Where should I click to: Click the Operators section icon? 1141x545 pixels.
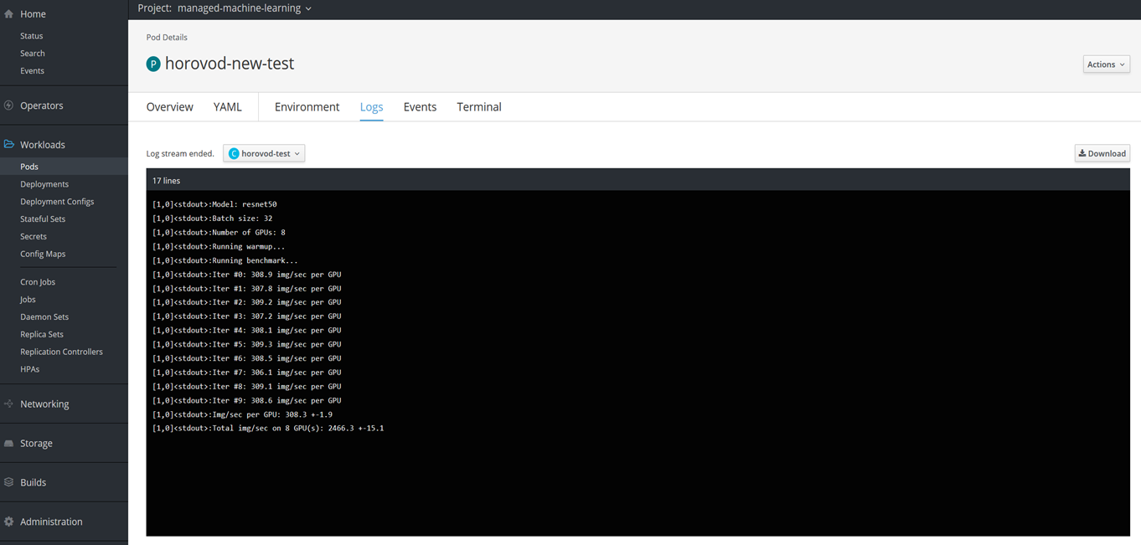9,105
